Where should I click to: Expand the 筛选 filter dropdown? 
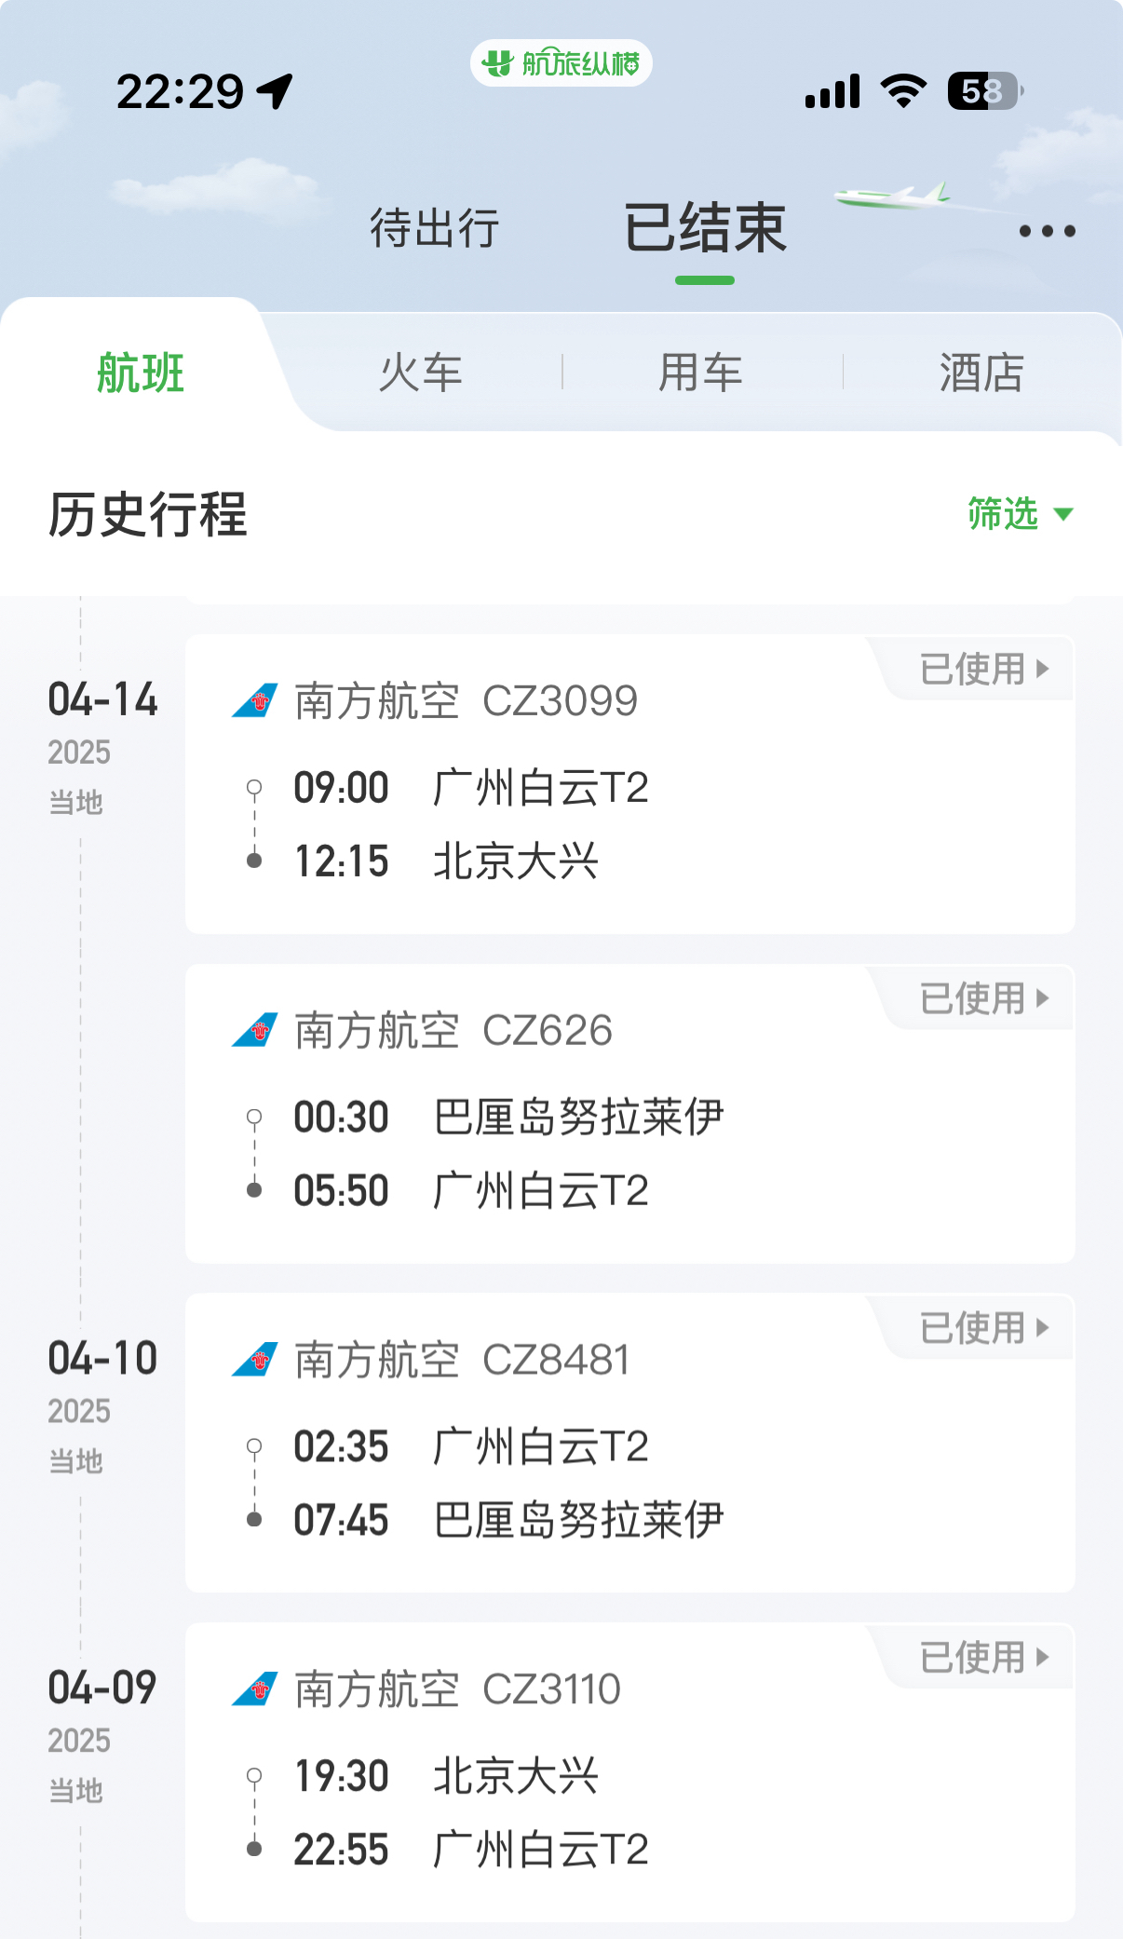pos(1021,514)
